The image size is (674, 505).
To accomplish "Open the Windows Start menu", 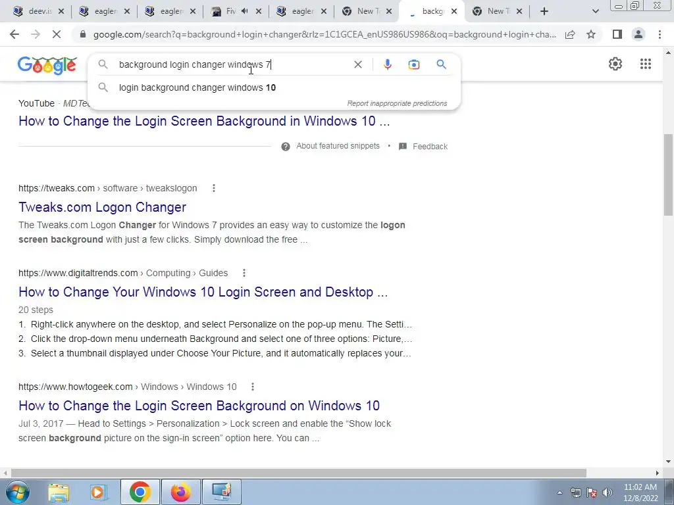I will [18, 492].
